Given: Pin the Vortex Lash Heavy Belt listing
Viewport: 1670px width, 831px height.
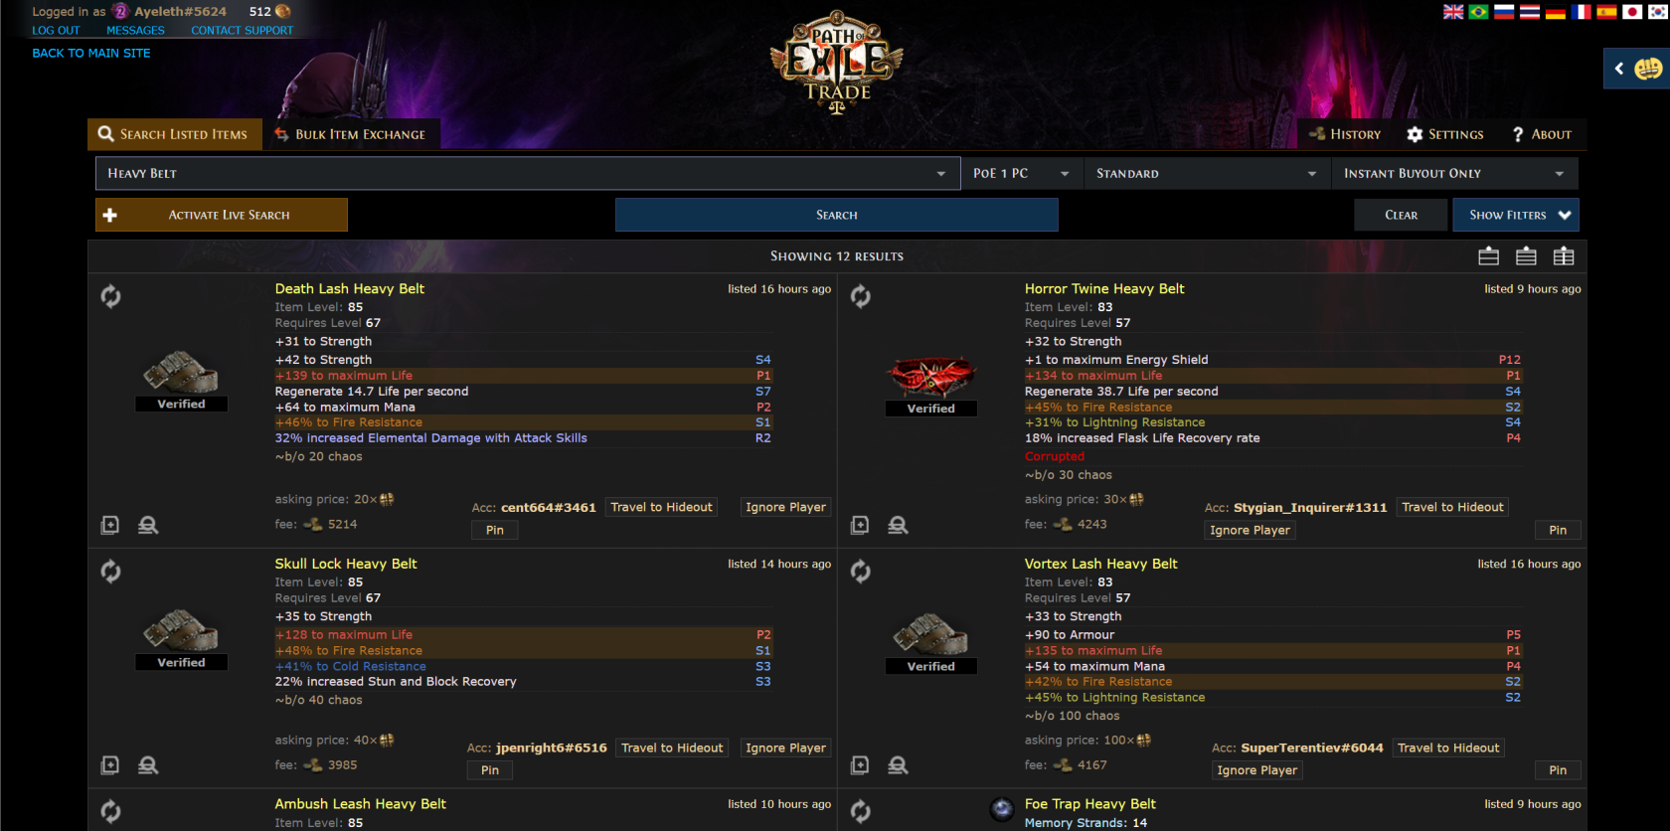Looking at the screenshot, I should click(1557, 770).
